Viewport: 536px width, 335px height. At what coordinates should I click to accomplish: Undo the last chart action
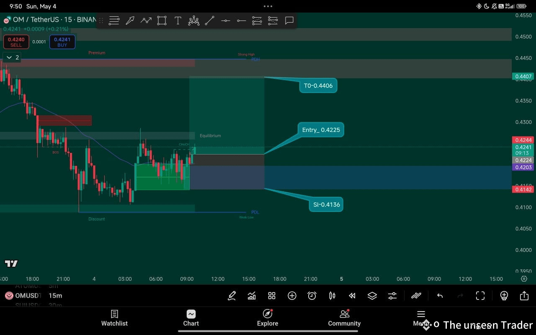pos(440,296)
